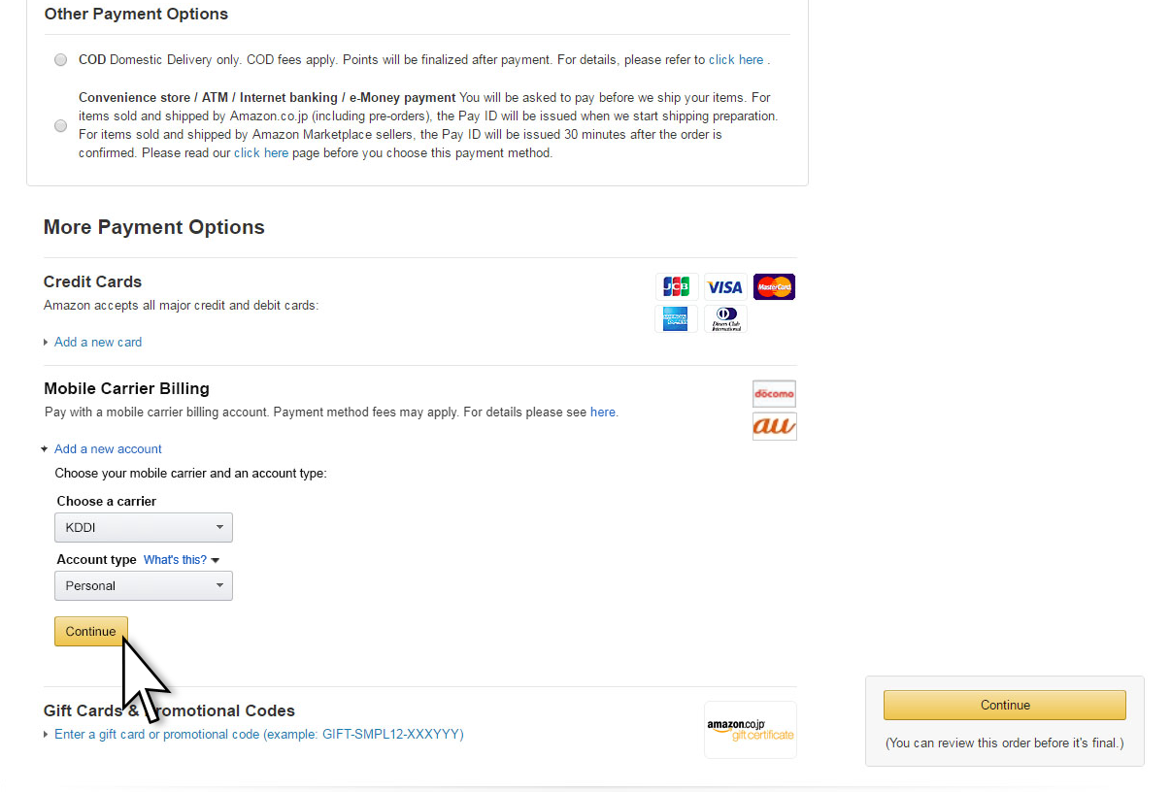Open the COD details click here link

736,60
